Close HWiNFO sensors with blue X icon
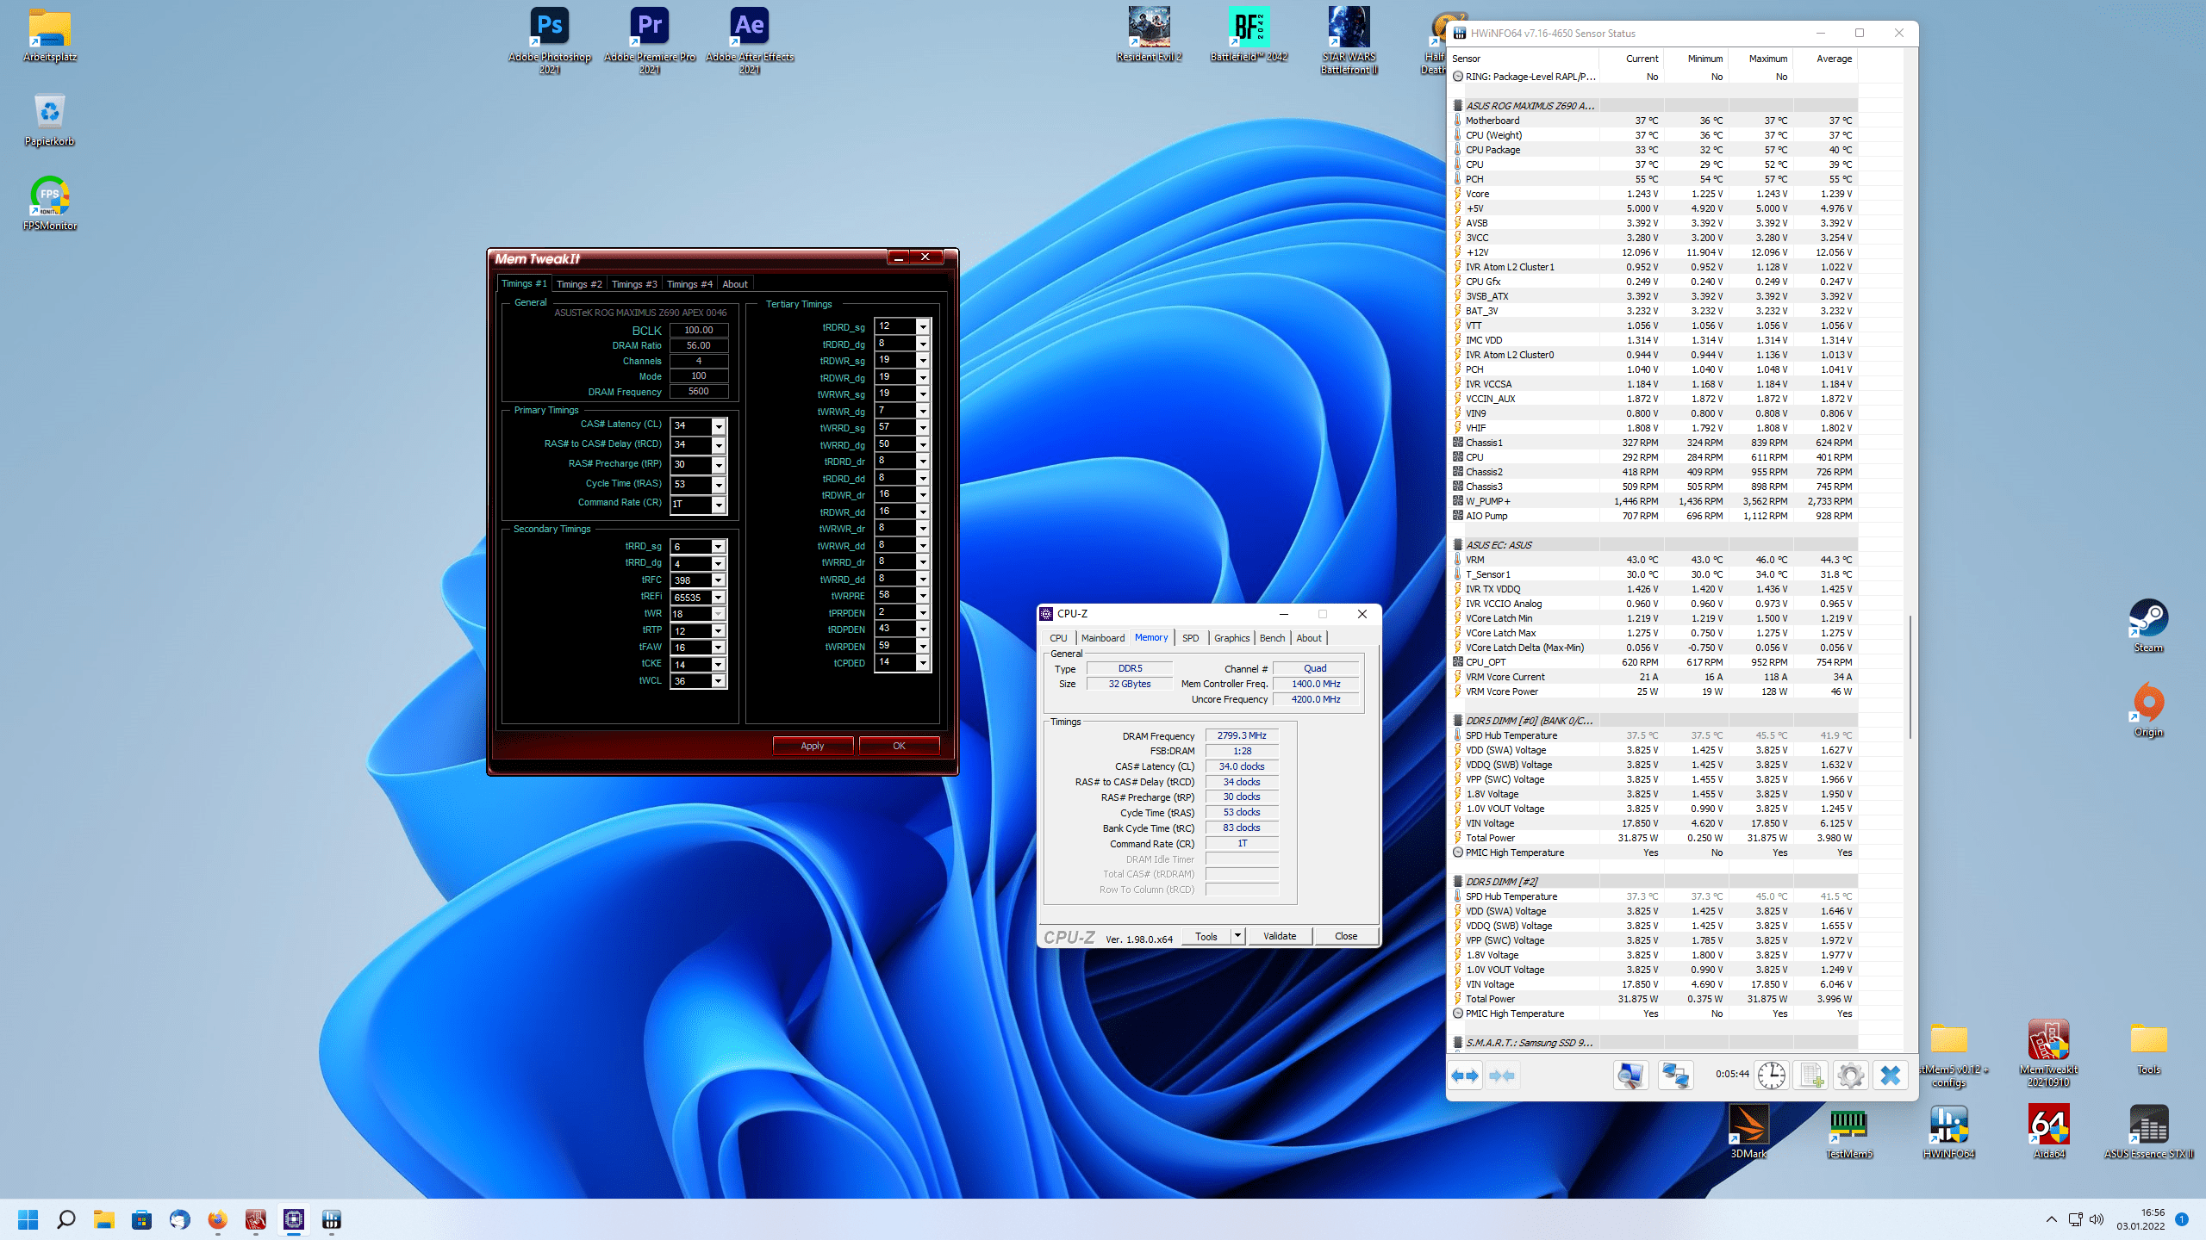The image size is (2206, 1240). (1890, 1075)
